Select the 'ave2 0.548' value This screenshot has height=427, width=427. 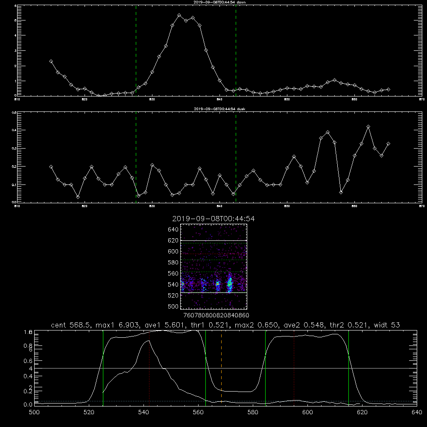coord(304,325)
